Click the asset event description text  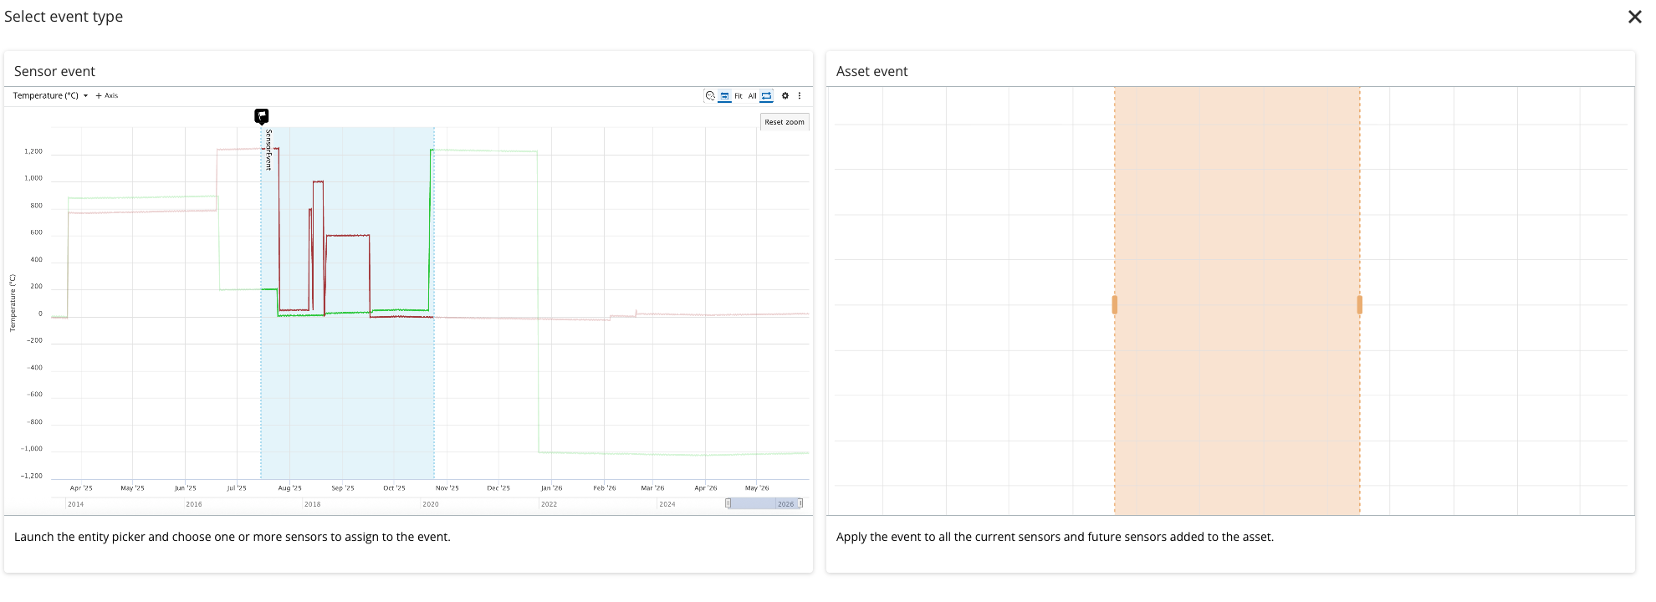click(x=1055, y=538)
